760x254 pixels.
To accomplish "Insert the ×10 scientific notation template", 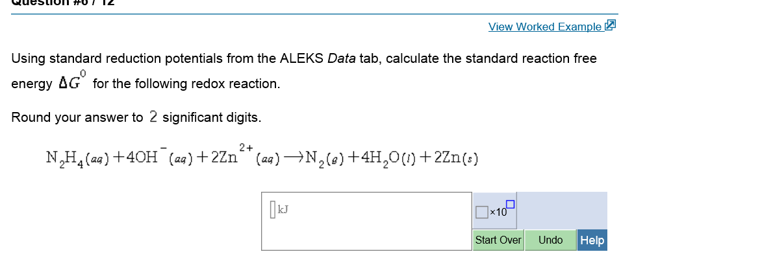I will click(494, 210).
